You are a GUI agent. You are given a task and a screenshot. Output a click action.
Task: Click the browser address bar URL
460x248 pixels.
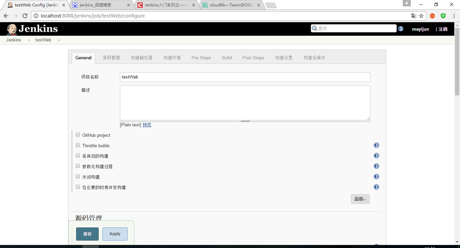93,16
